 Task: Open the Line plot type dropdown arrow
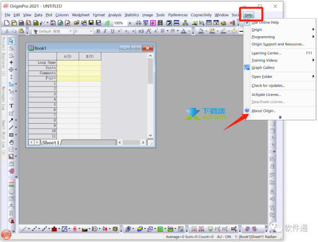(x=29, y=229)
